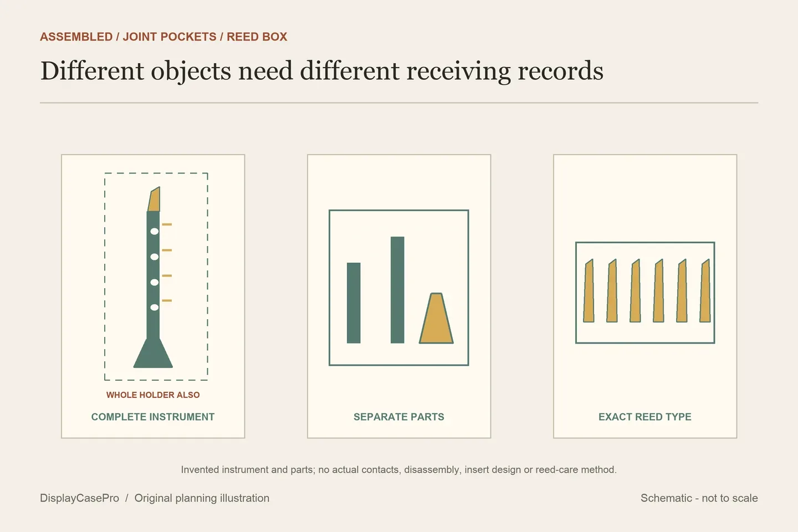Image resolution: width=798 pixels, height=532 pixels.
Task: Click the bell of the assembled instrument
Action: coord(153,353)
